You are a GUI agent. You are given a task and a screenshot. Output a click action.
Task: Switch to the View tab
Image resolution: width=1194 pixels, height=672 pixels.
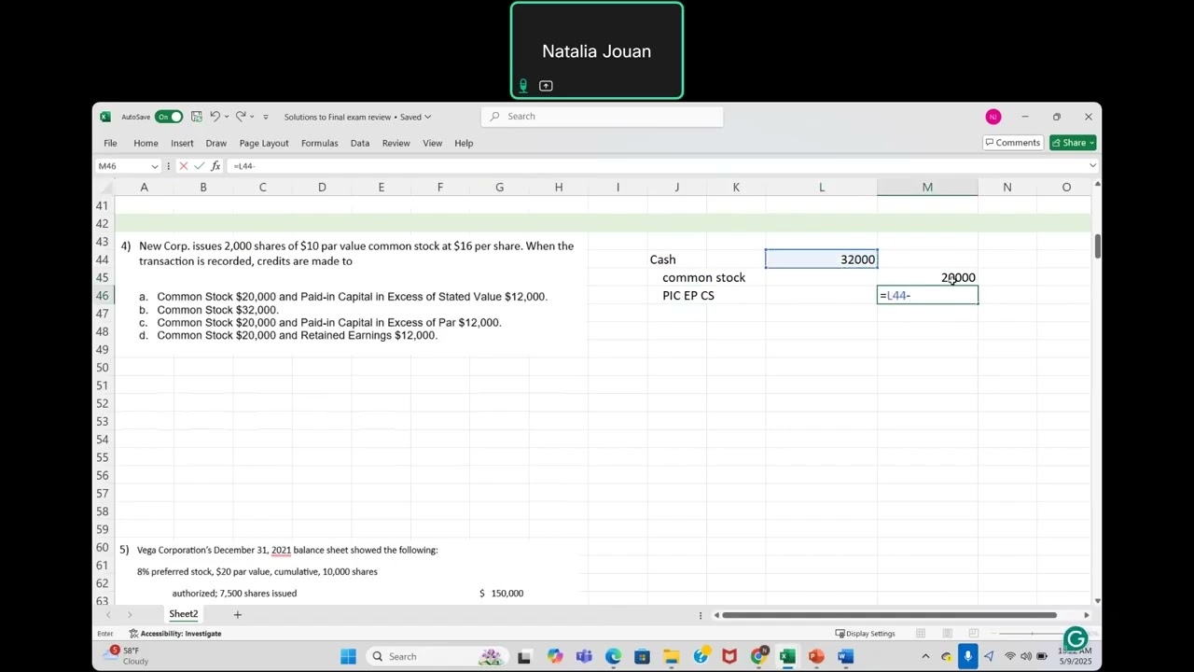[x=432, y=143]
